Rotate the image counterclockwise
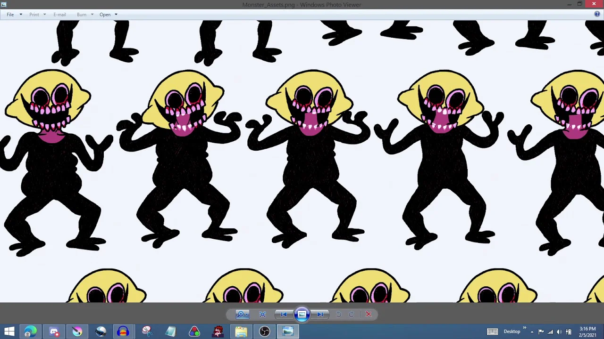Screen dimensions: 604x339 (338, 315)
